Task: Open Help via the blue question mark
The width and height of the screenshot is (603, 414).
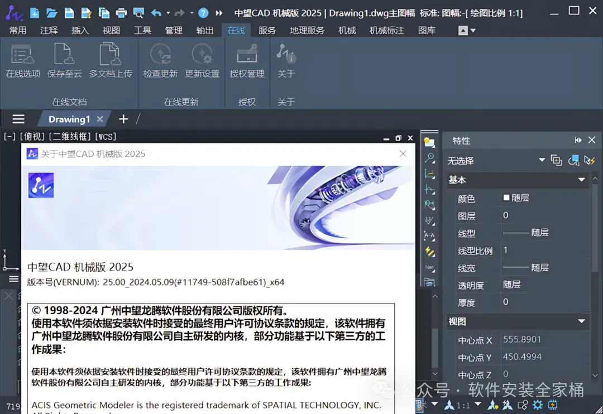Action: [x=203, y=13]
